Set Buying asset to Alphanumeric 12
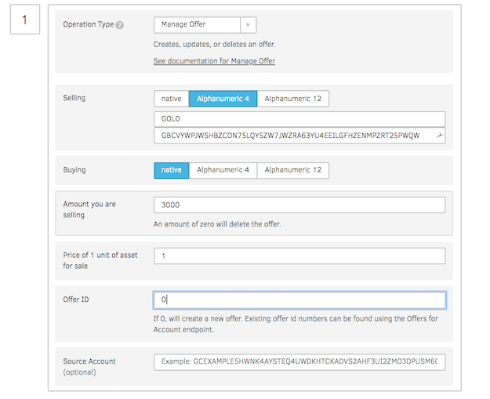Viewport: 490px width, 399px height. (x=292, y=170)
